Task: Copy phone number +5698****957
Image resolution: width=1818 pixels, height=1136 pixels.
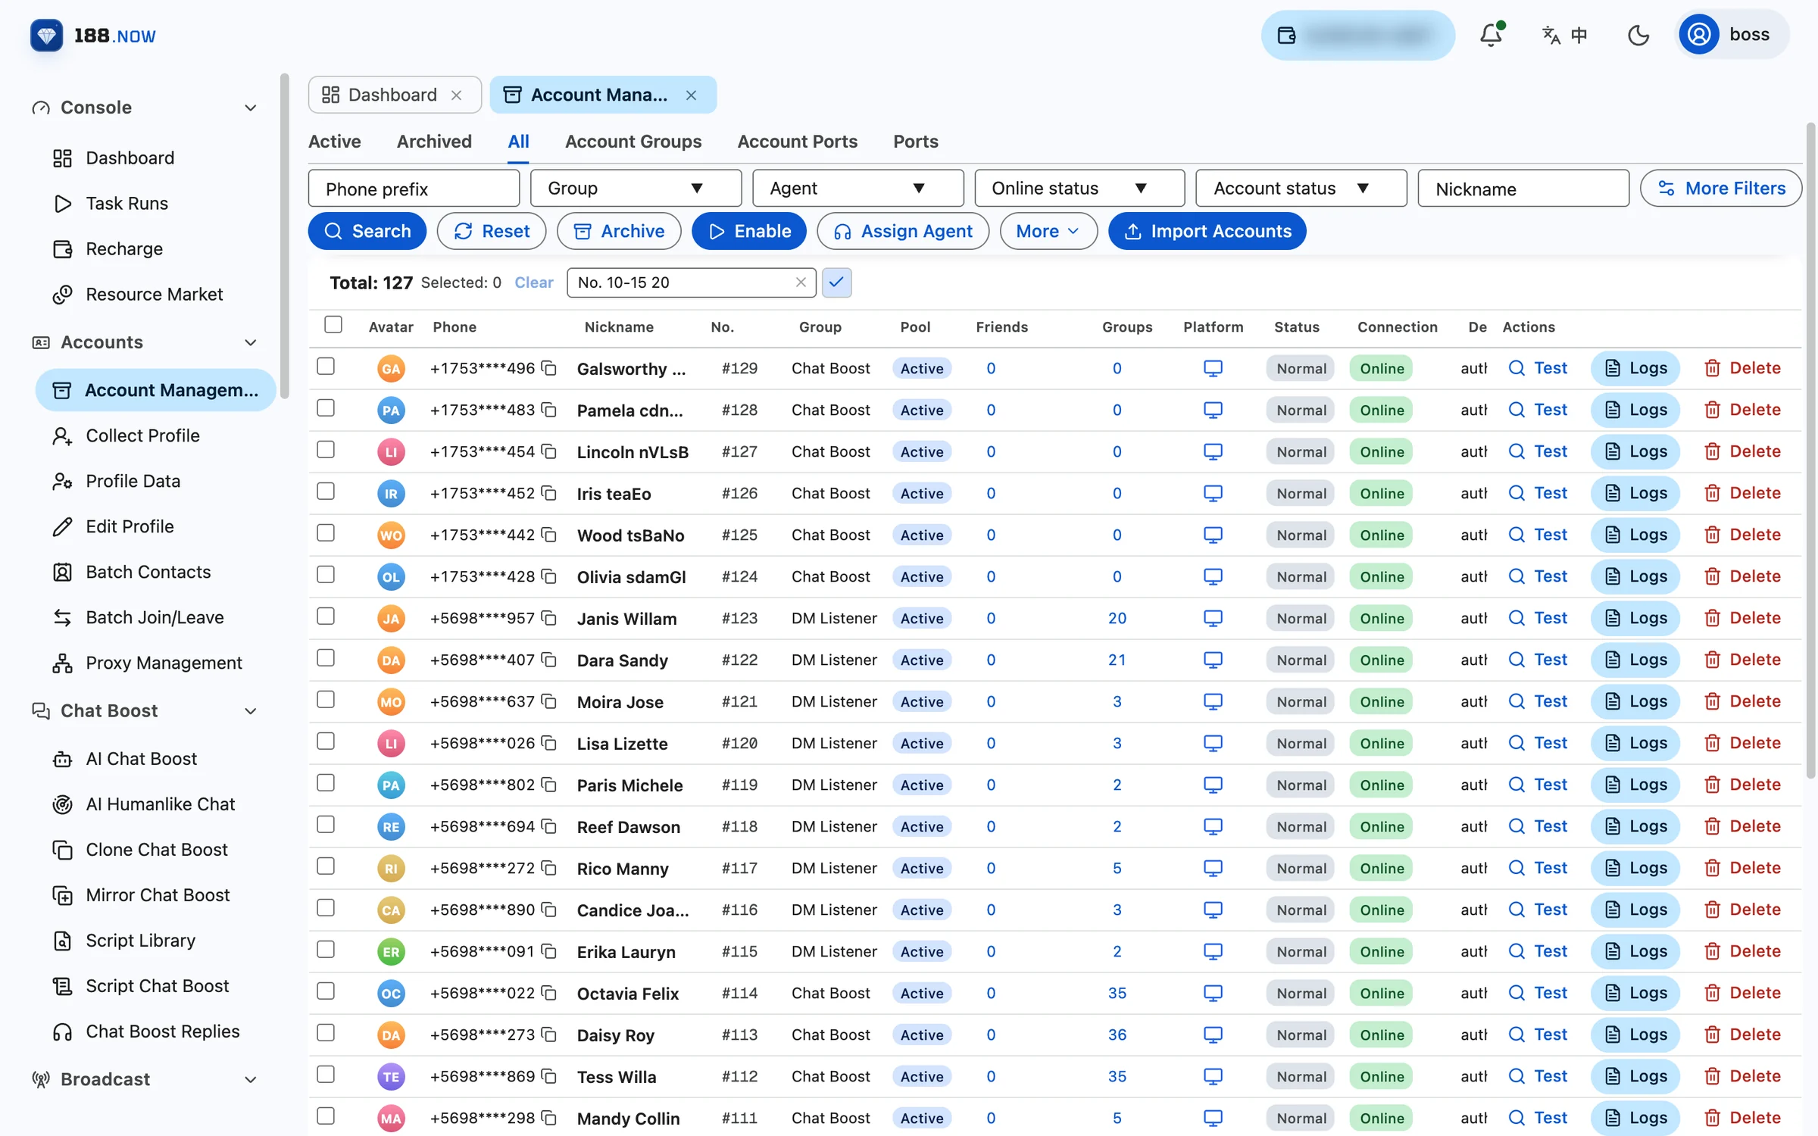Action: click(x=549, y=618)
